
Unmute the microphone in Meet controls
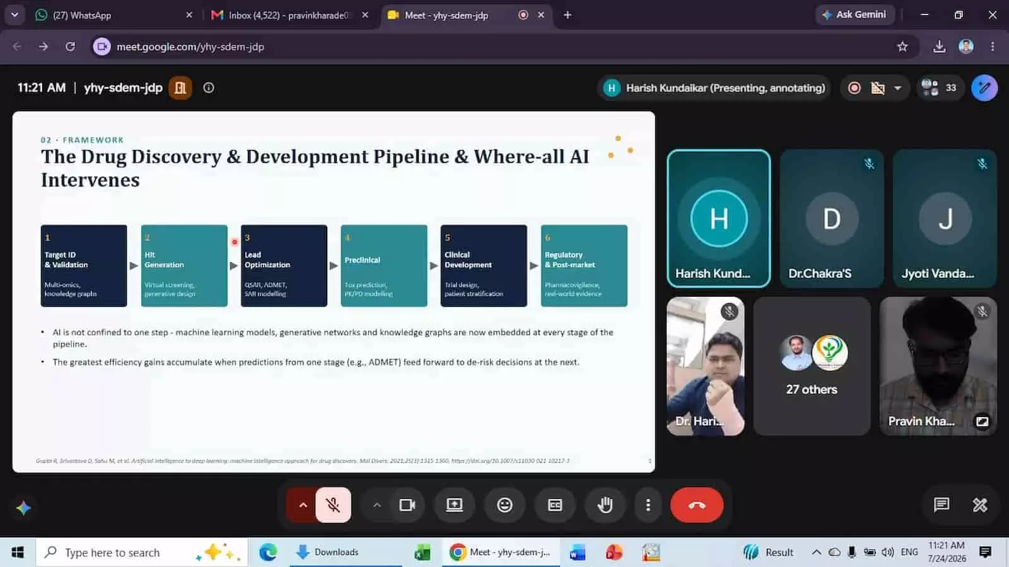click(333, 505)
